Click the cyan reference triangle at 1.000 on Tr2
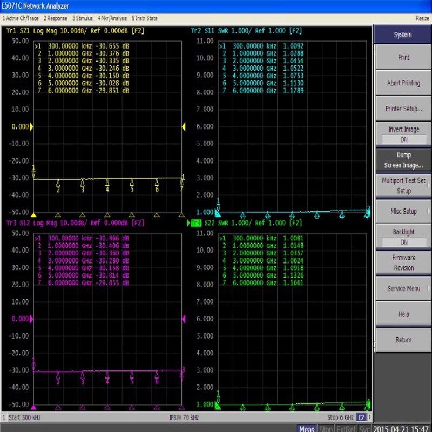 click(x=218, y=213)
